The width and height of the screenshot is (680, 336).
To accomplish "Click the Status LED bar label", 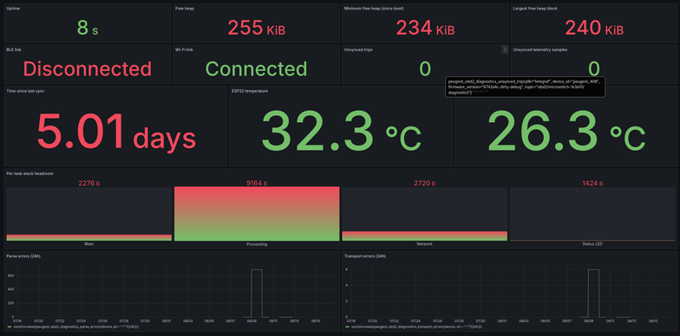I will [592, 244].
